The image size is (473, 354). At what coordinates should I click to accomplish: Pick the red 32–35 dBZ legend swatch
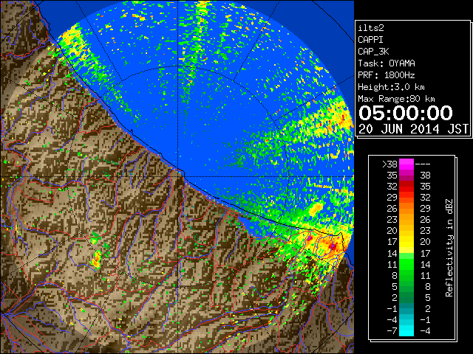pyautogui.click(x=406, y=187)
